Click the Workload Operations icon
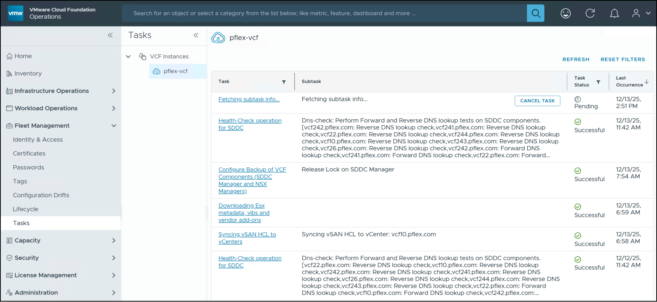The width and height of the screenshot is (657, 302). coord(9,108)
